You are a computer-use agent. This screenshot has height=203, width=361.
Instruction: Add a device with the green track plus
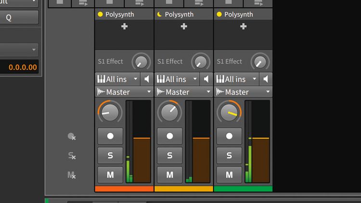(x=244, y=26)
